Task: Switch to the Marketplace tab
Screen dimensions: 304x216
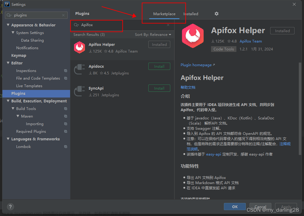Action: point(164,14)
